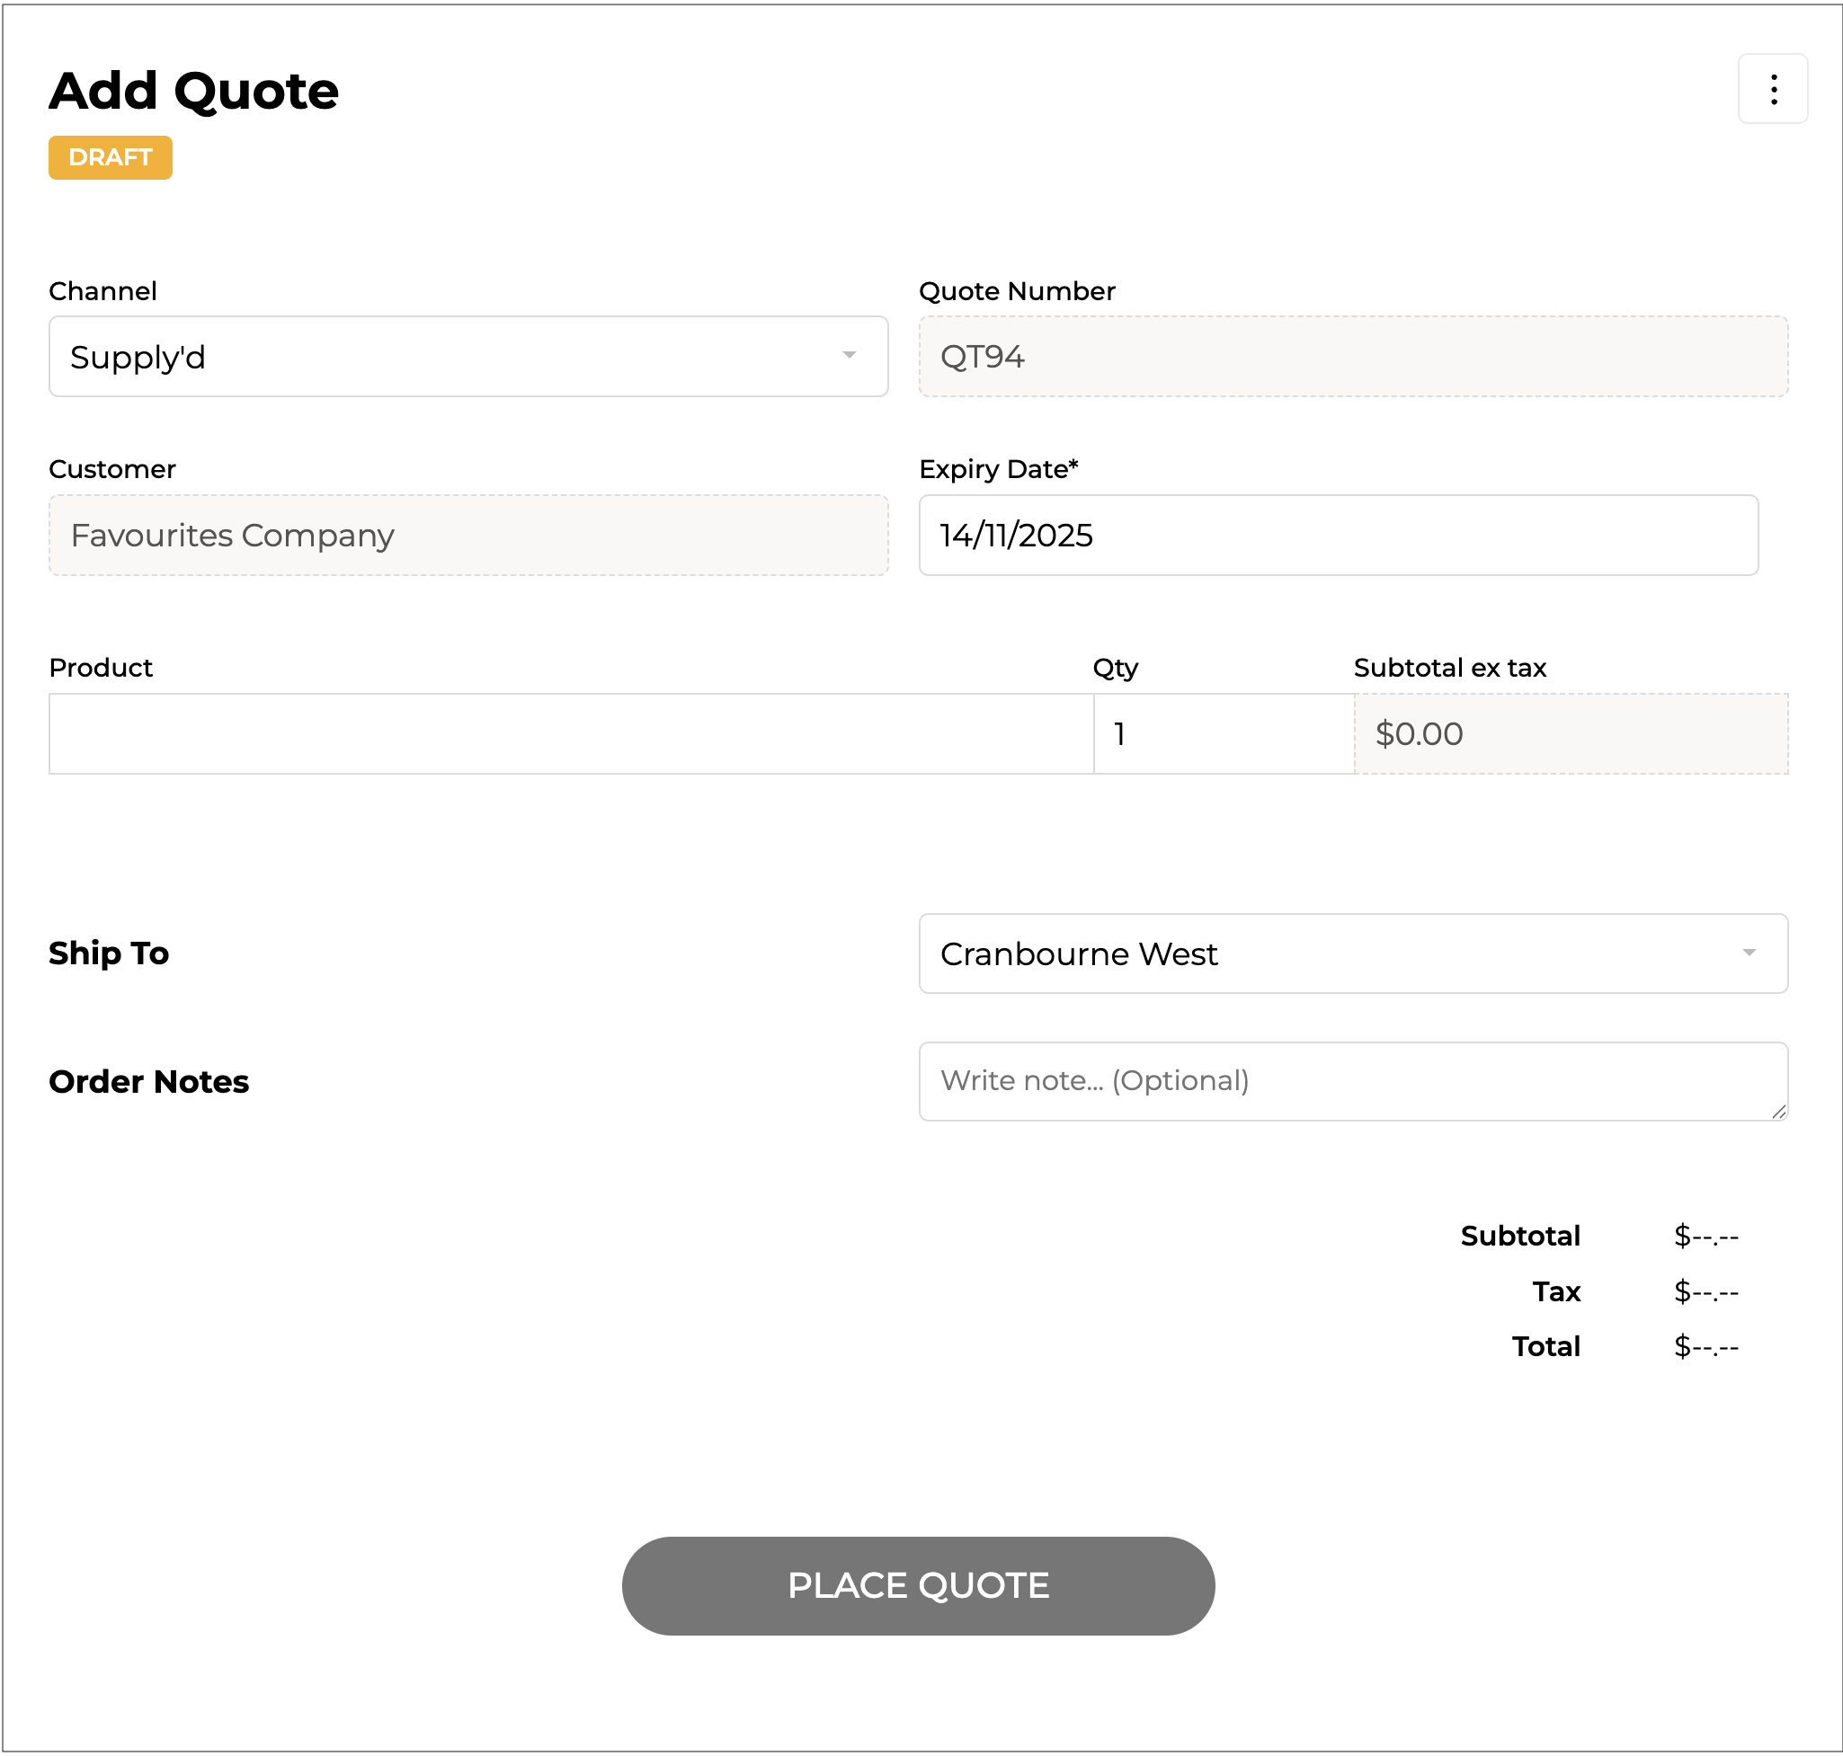Click the Favourites Company customer field
This screenshot has width=1843, height=1756.
[468, 536]
